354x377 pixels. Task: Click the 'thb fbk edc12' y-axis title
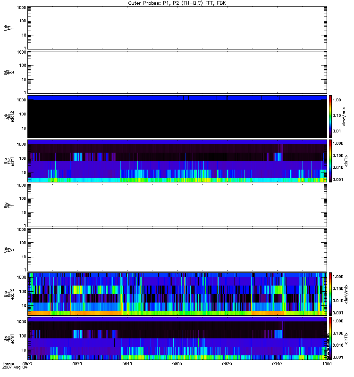9,116
